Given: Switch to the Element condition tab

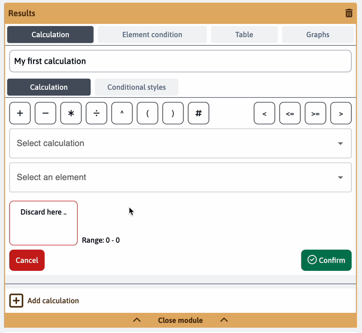Looking at the screenshot, I should 152,35.
